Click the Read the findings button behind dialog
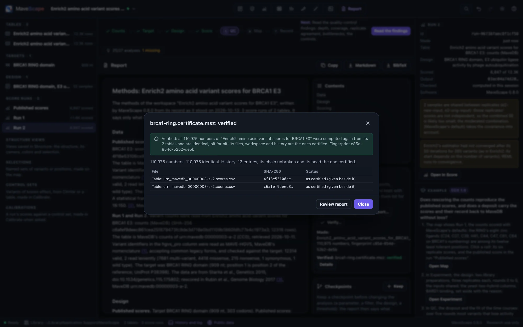Viewport: 523px width, 327px height. click(391, 31)
